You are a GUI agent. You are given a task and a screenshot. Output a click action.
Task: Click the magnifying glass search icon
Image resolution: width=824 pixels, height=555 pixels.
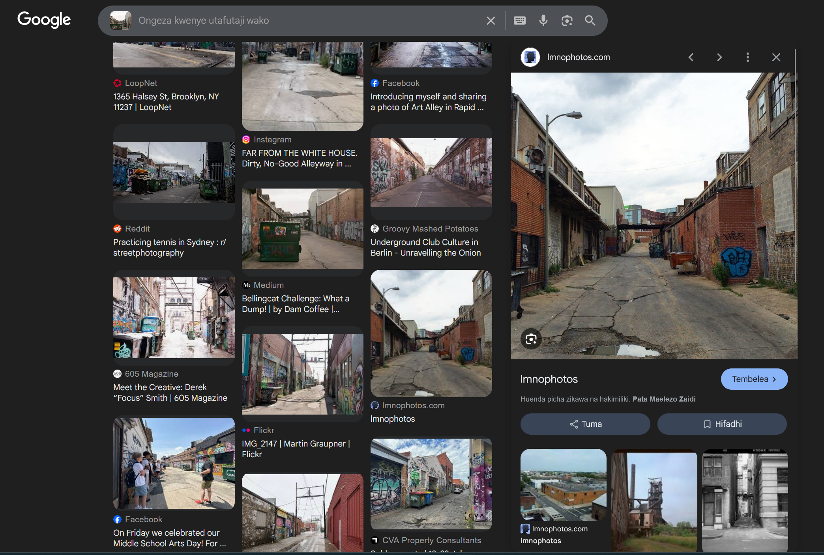(x=590, y=21)
